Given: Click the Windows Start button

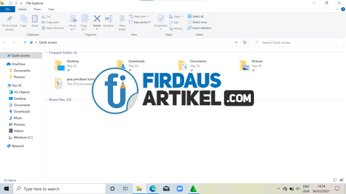Looking at the screenshot, I should click(6, 189).
